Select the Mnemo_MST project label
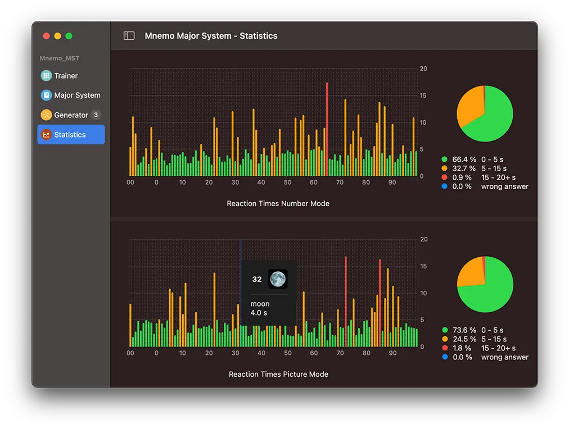The height and width of the screenshot is (429, 569). [x=59, y=58]
